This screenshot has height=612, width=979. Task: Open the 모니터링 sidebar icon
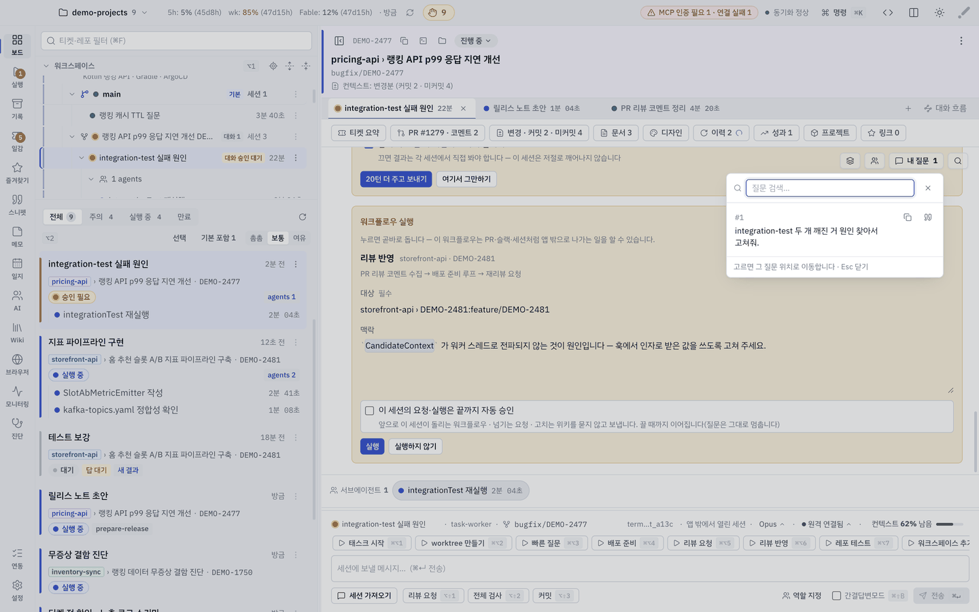click(x=17, y=396)
